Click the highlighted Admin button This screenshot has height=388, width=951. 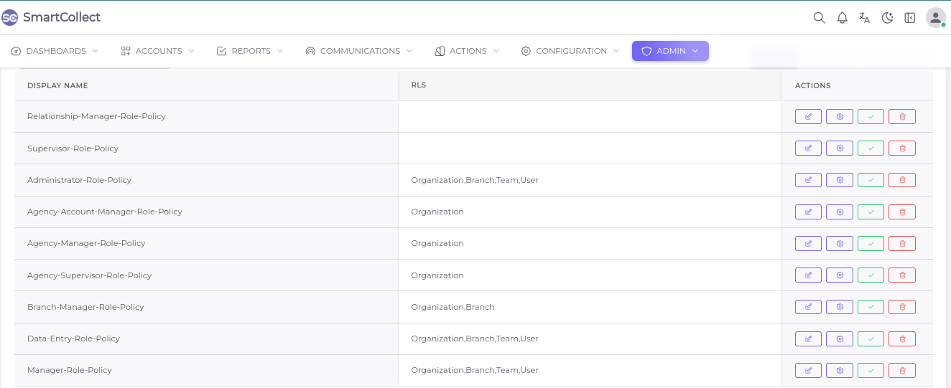pyautogui.click(x=670, y=51)
